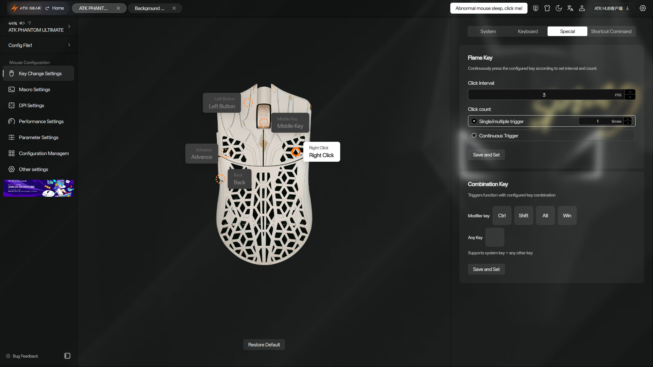Expand the ATK PHANTOM ULTIMATE device entry

(69, 27)
